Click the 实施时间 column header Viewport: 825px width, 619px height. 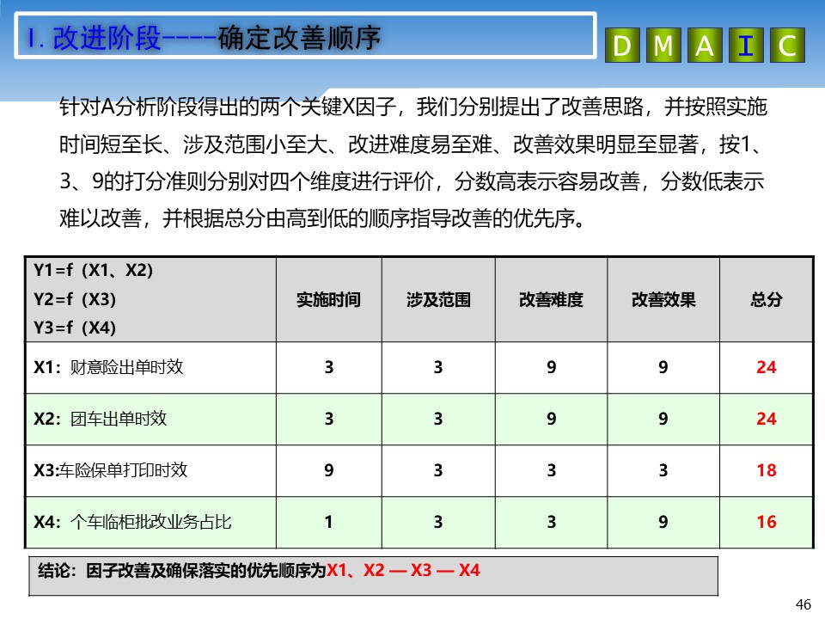coord(329,299)
